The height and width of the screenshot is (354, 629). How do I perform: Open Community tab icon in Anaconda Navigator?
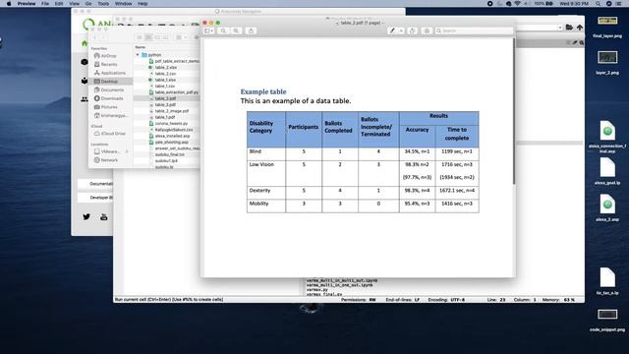tap(85, 99)
